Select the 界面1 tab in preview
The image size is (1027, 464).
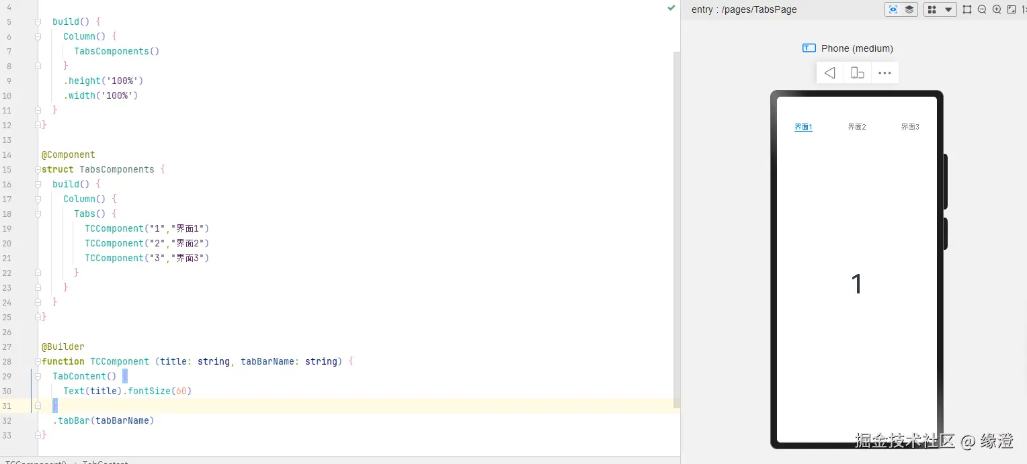pyautogui.click(x=803, y=127)
